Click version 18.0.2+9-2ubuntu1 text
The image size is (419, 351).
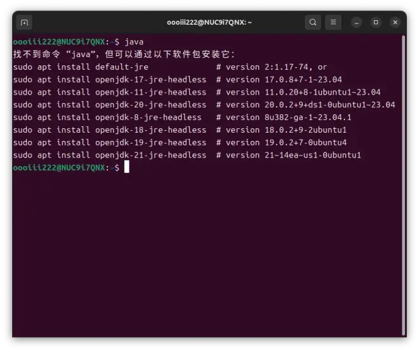(x=286, y=130)
